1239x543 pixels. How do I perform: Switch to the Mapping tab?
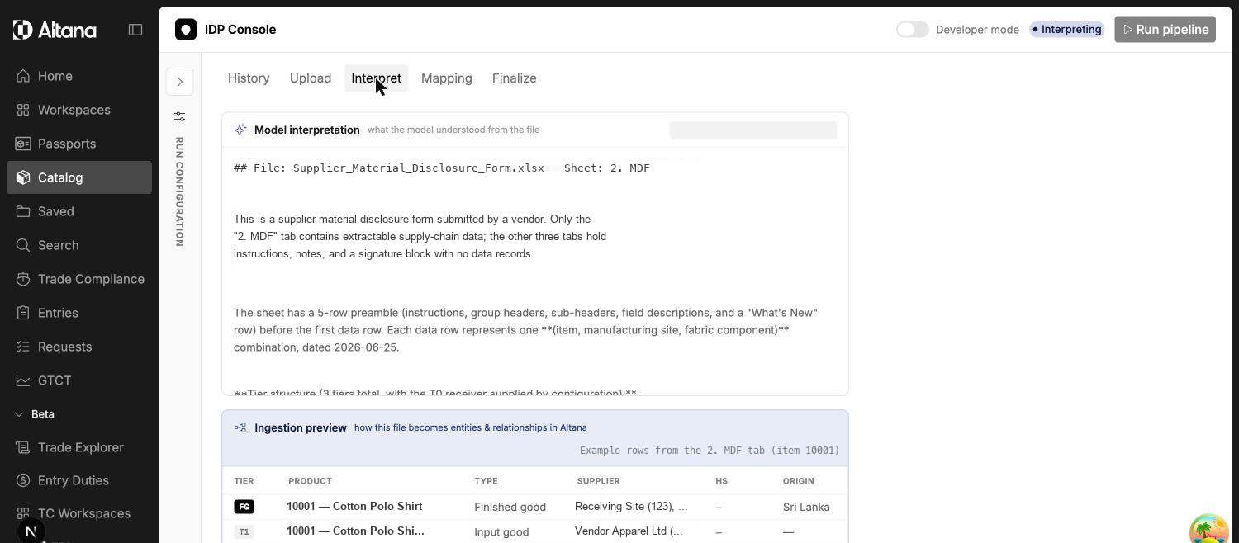[447, 78]
